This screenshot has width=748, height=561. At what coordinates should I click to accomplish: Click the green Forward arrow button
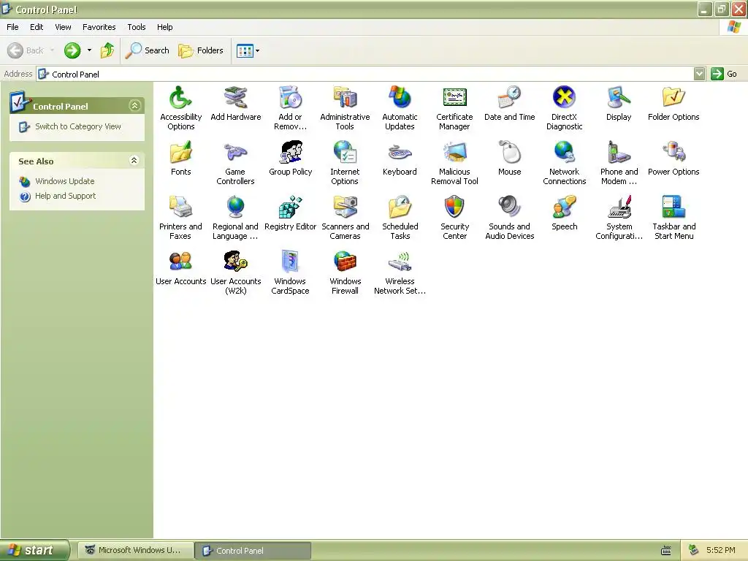tap(72, 50)
